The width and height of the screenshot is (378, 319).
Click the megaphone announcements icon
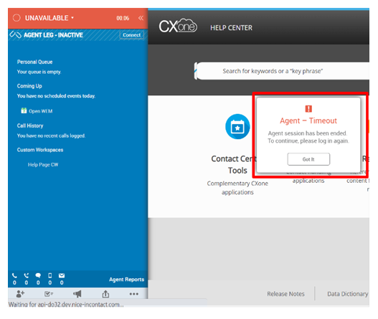point(77,294)
